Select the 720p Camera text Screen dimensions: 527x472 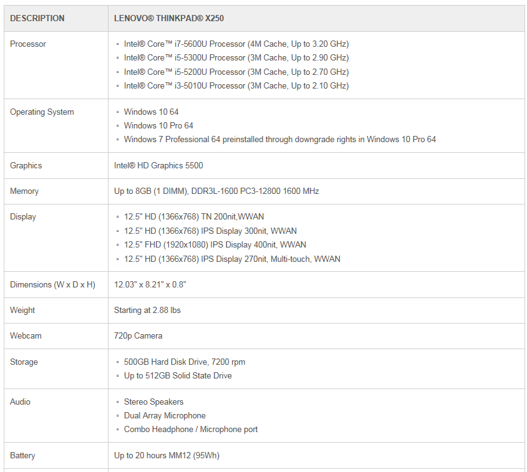click(x=138, y=335)
